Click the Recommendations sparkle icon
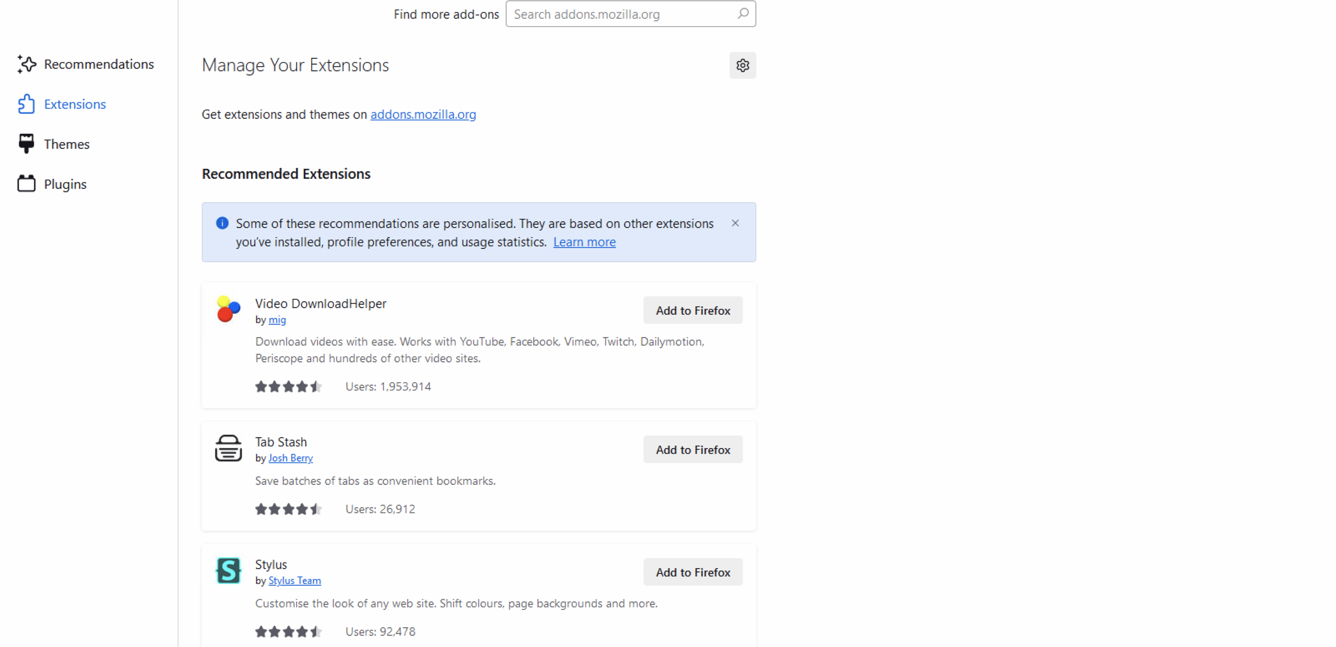The width and height of the screenshot is (1336, 647). tap(26, 64)
